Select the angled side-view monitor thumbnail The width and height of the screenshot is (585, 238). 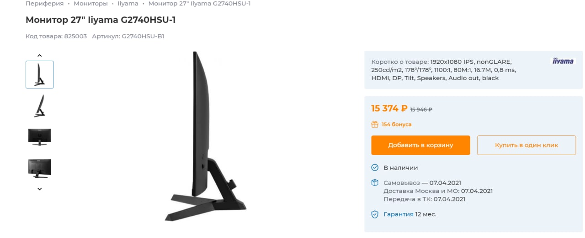click(40, 106)
